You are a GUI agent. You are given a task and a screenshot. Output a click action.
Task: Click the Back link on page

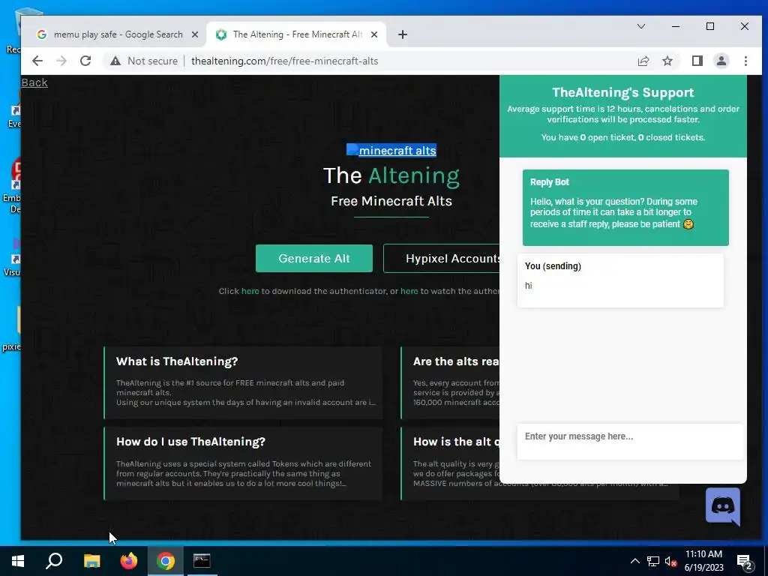34,82
